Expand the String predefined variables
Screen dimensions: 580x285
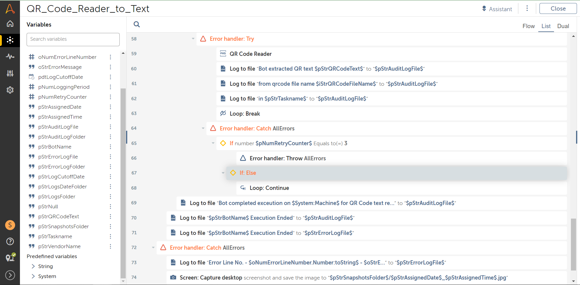[x=33, y=266]
